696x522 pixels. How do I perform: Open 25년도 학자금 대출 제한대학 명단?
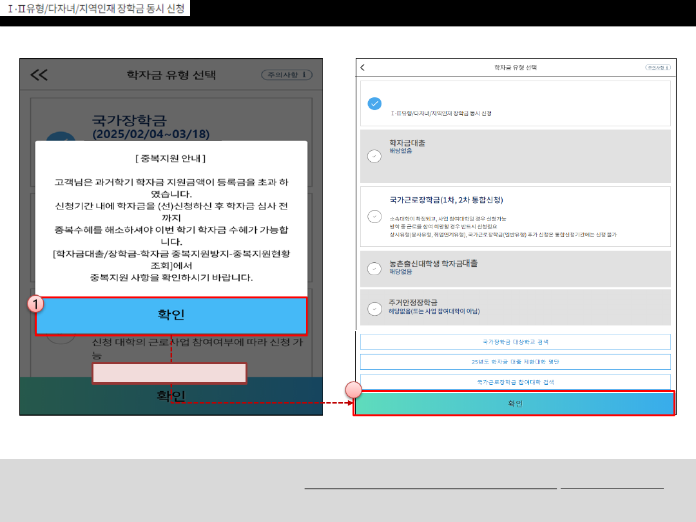(515, 362)
